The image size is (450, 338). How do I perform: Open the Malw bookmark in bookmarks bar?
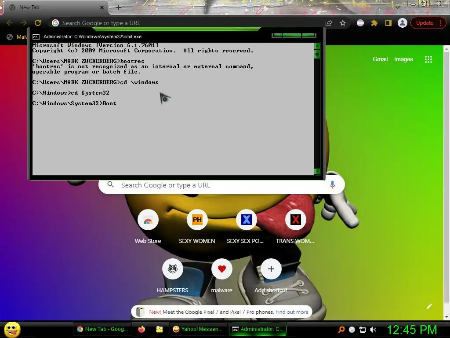click(x=17, y=37)
